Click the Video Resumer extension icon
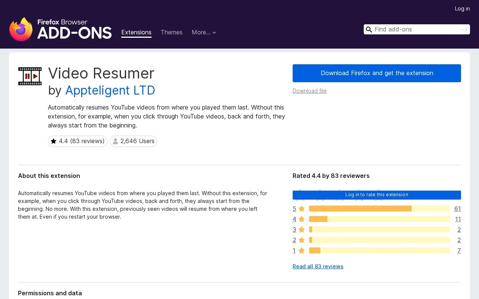This screenshot has height=299, width=479. pos(30,76)
